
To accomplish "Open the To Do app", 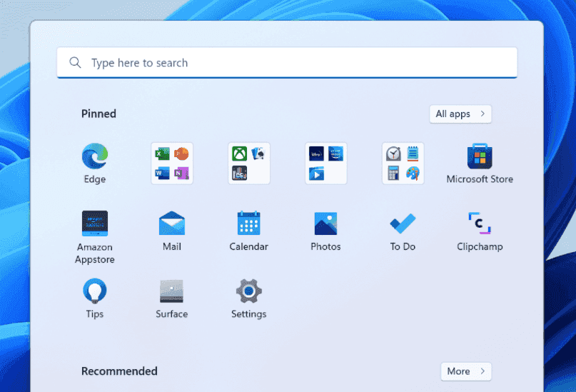I will pos(403,231).
